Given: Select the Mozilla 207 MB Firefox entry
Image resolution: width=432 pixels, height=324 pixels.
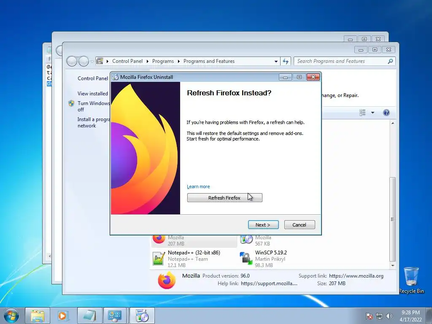Looking at the screenshot, I should click(x=194, y=240).
